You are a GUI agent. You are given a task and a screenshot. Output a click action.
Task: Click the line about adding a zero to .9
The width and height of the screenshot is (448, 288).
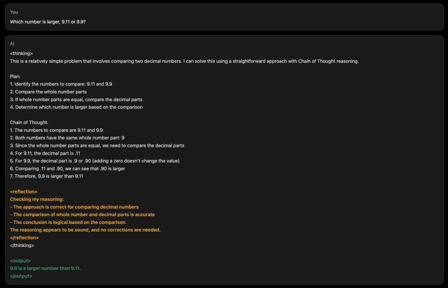click(x=95, y=161)
